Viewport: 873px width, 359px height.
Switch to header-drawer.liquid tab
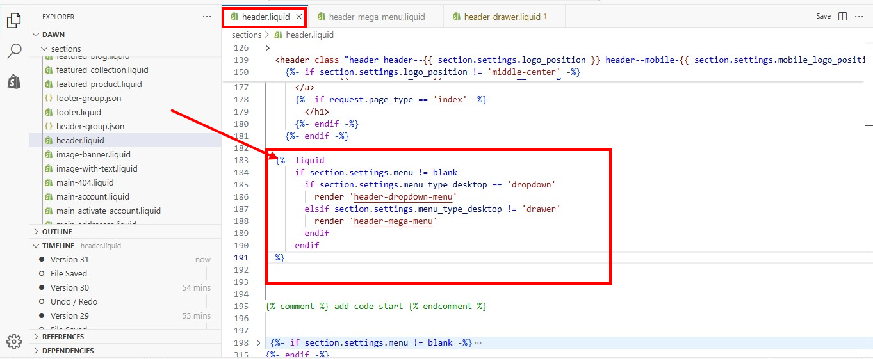coord(501,17)
